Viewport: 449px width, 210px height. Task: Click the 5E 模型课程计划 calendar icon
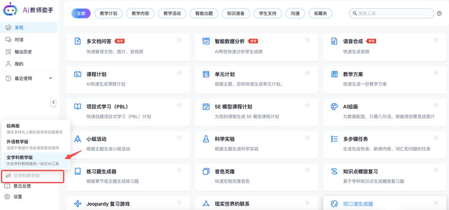206,107
